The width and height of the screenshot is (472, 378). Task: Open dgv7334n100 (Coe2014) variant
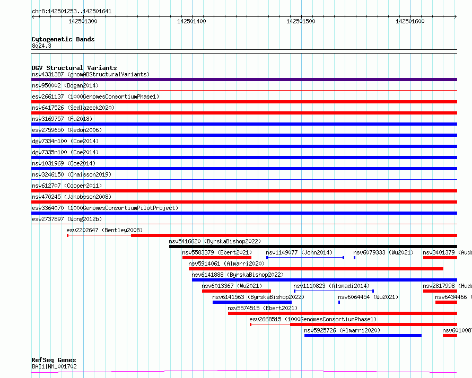[x=65, y=141]
